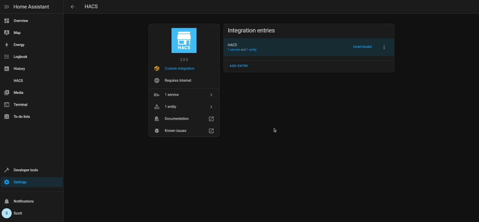Click the Developer tools hammer icon
This screenshot has height=222, width=479.
[7, 170]
